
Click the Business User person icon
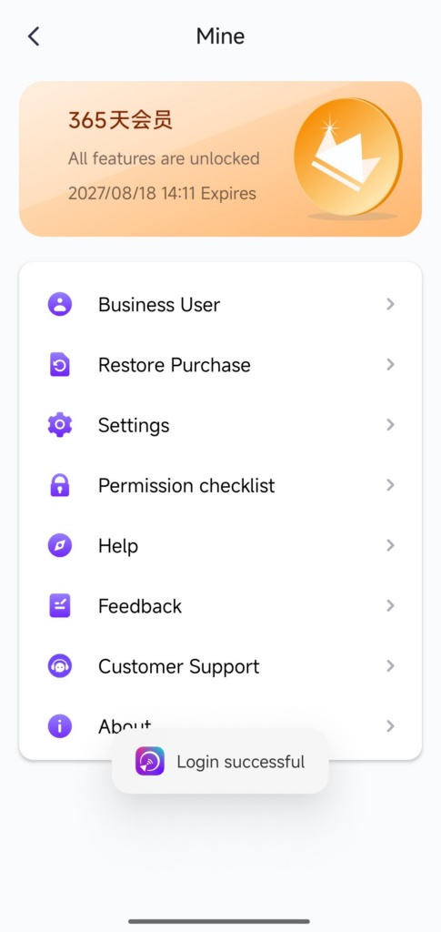click(59, 304)
